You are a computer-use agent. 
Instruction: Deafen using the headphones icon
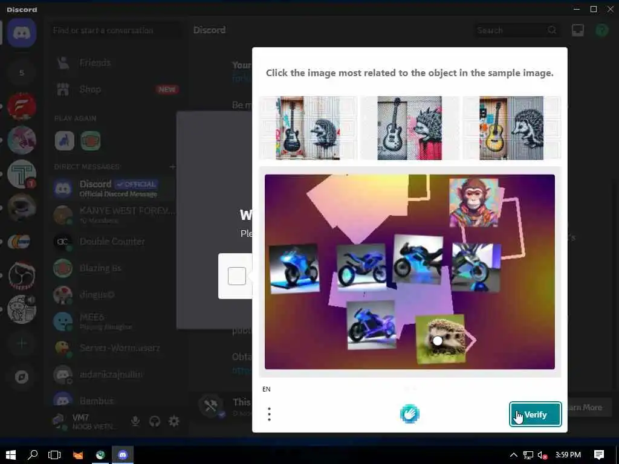pos(155,421)
